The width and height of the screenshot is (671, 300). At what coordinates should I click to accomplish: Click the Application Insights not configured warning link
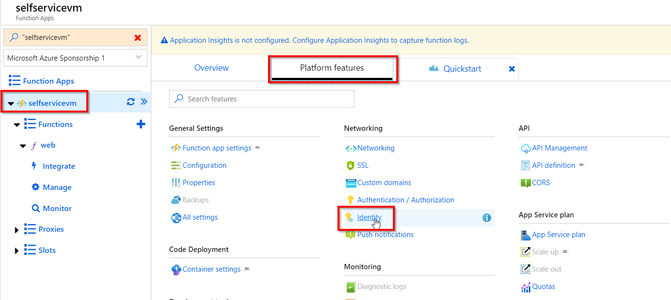coord(319,40)
